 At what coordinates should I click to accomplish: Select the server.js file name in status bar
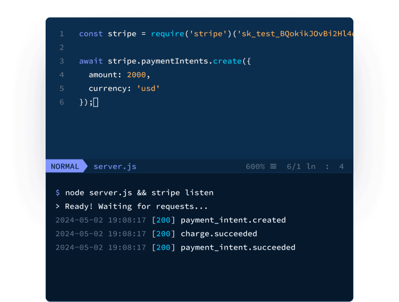coord(115,166)
